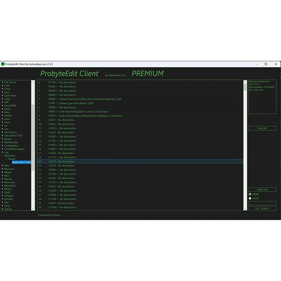Screen dimensions: 281x281
Task: Click the EGR OFF button
Action: click(x=262, y=128)
